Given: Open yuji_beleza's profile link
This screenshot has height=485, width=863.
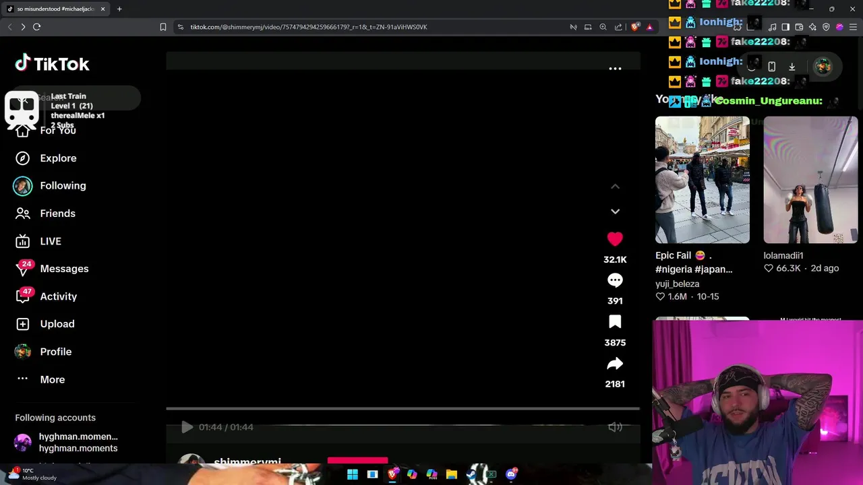Looking at the screenshot, I should coord(677,284).
